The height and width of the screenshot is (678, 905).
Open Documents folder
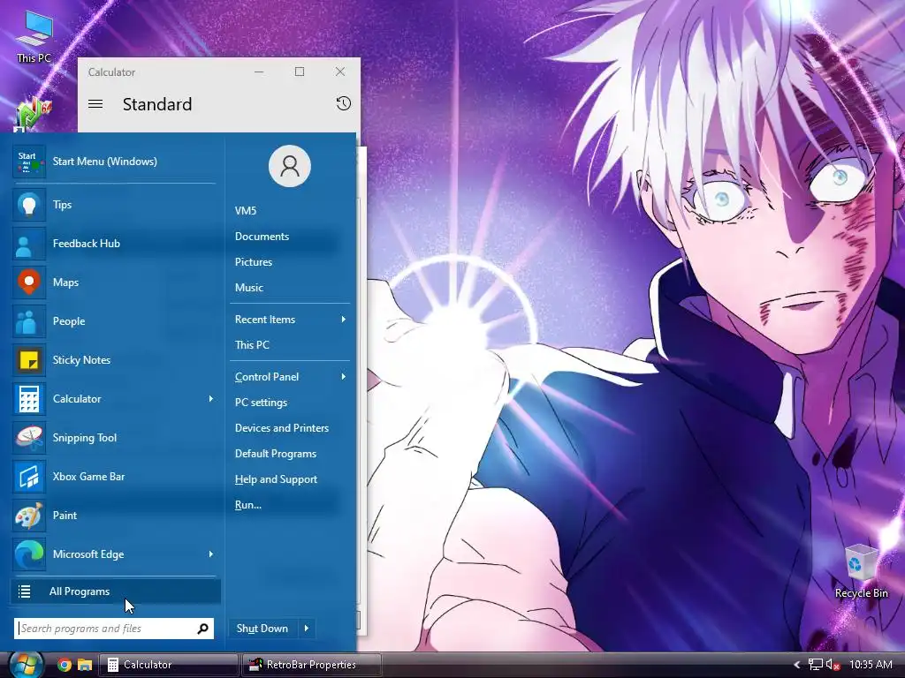(262, 237)
